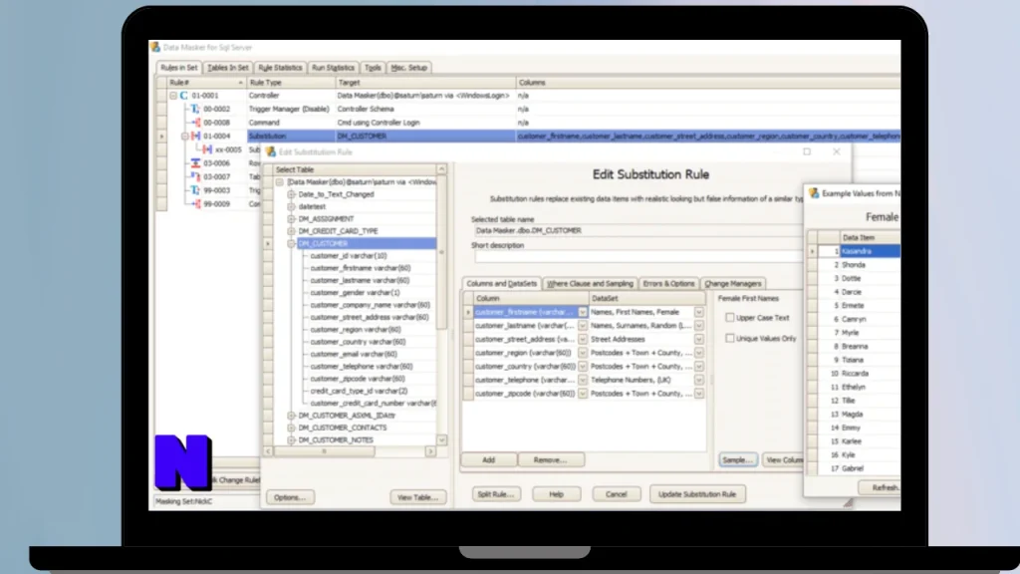Expand the DM_CUSTOMER_NOTES table node
The width and height of the screenshot is (1020, 574).
pos(292,439)
